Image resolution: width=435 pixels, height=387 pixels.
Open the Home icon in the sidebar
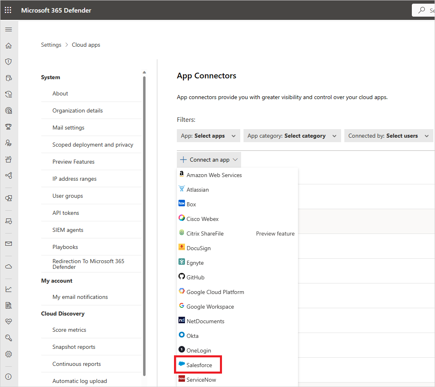(x=8, y=45)
